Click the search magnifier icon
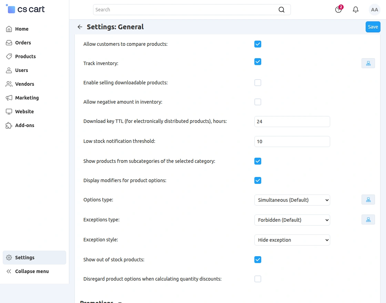386x303 pixels. point(282,10)
